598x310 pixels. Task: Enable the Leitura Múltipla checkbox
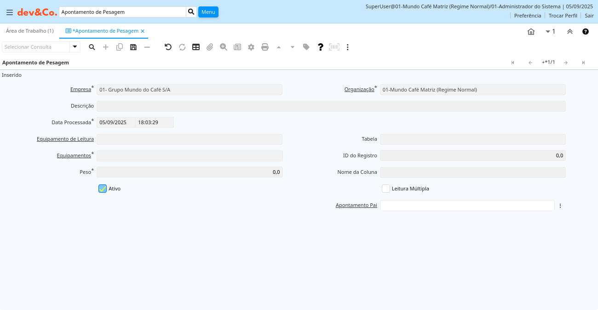pos(386,189)
